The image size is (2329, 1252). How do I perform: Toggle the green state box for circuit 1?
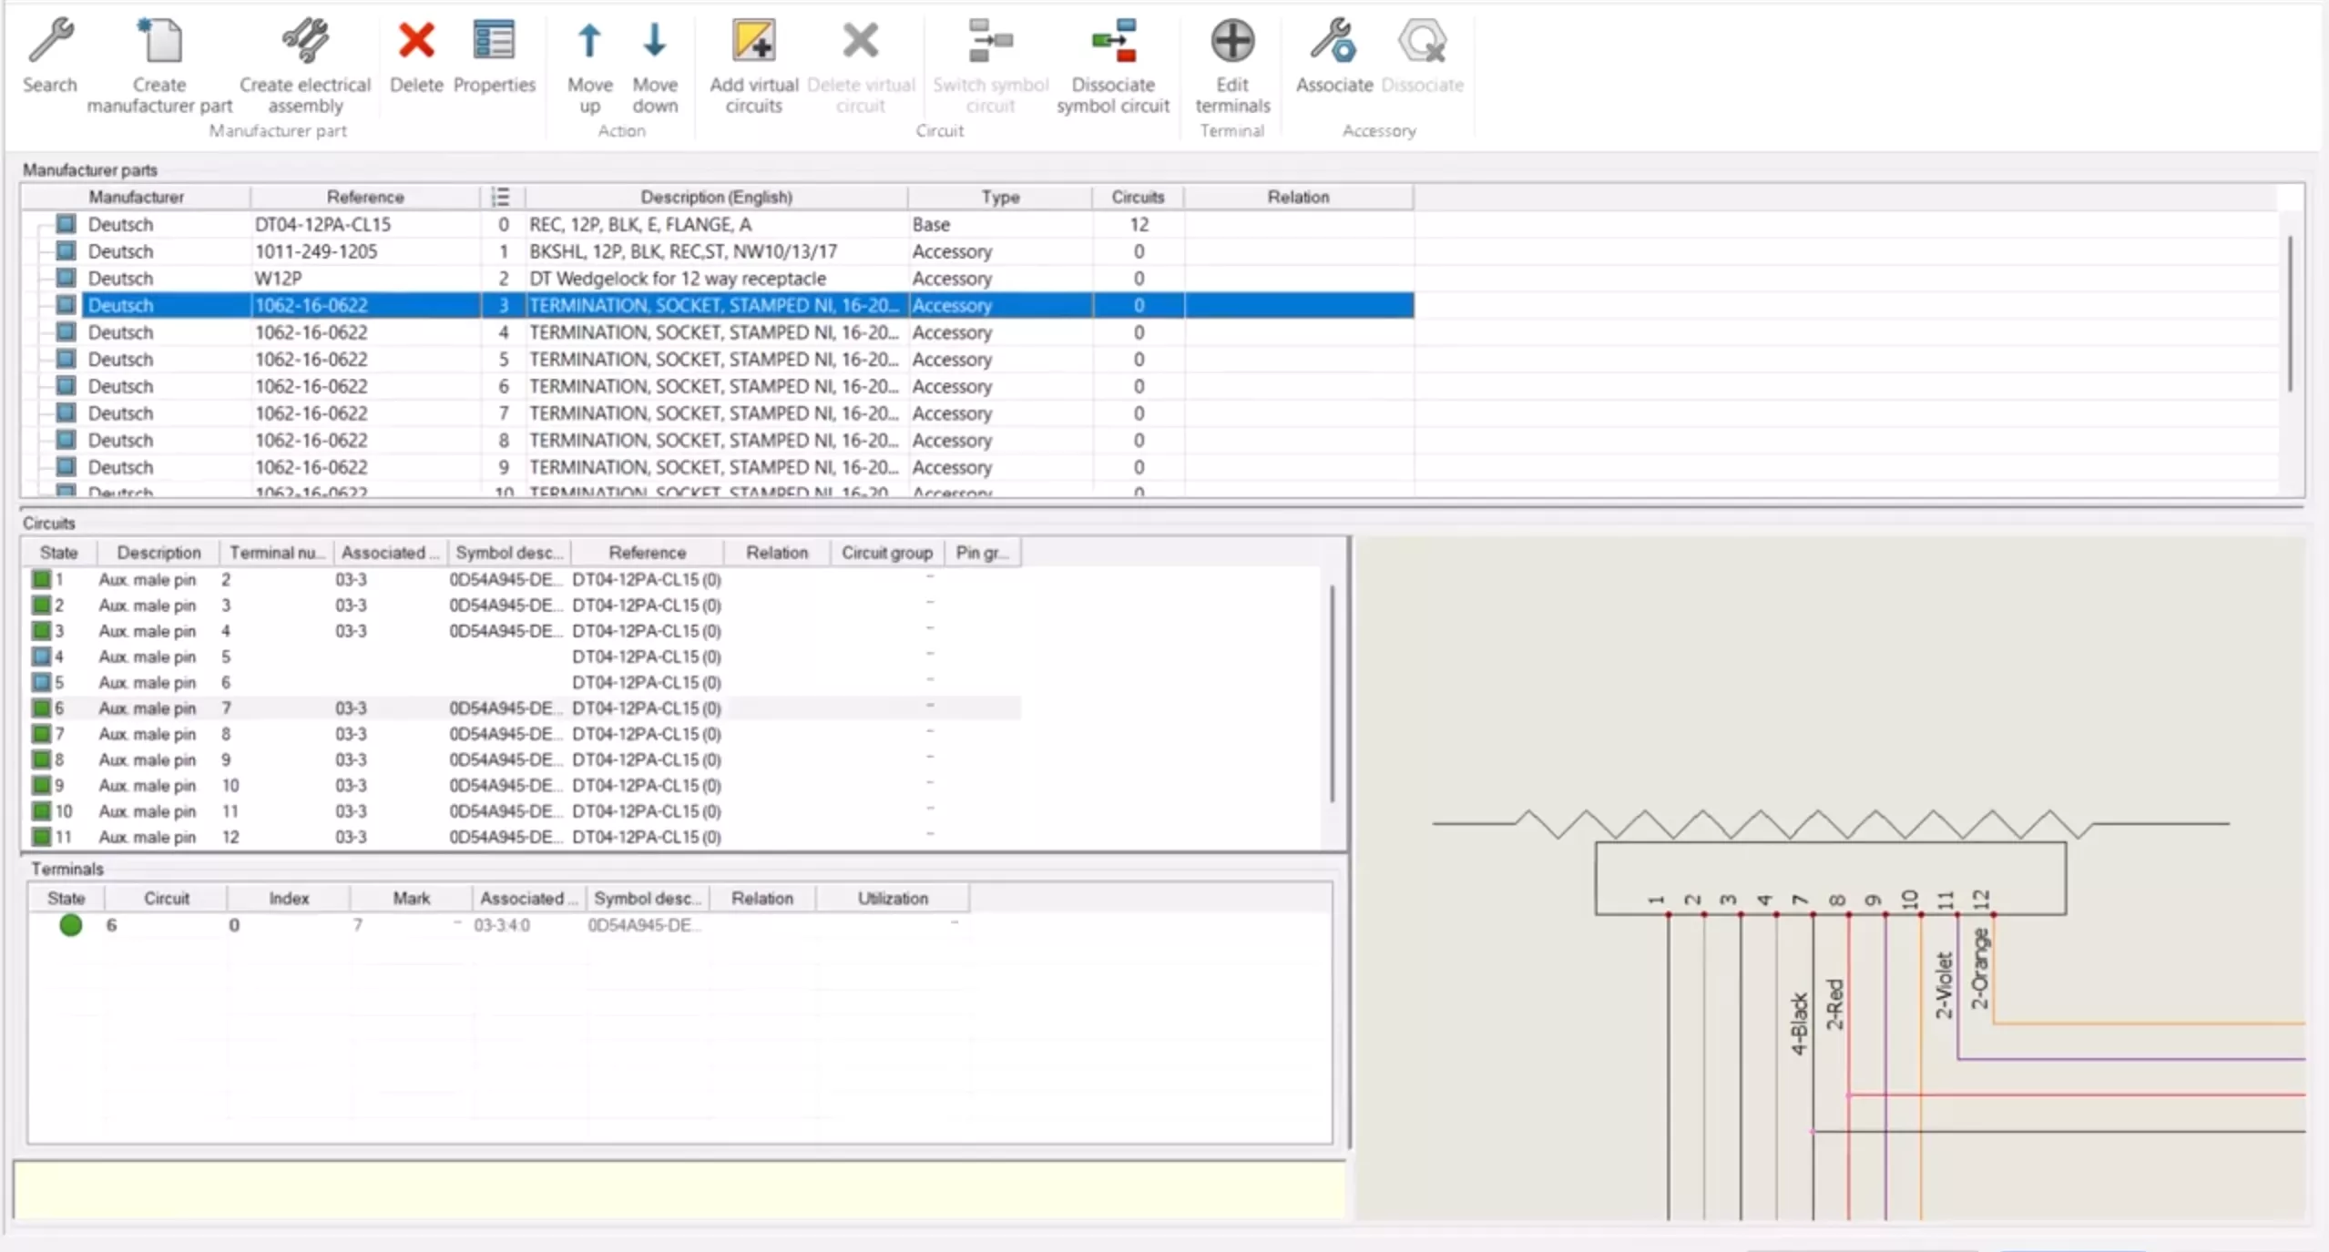[x=40, y=579]
